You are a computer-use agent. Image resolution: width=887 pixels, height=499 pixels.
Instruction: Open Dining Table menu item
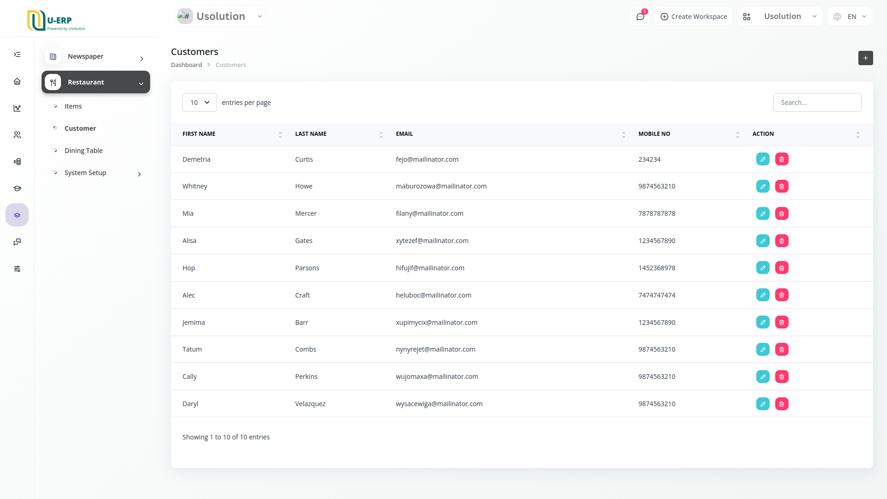[84, 151]
